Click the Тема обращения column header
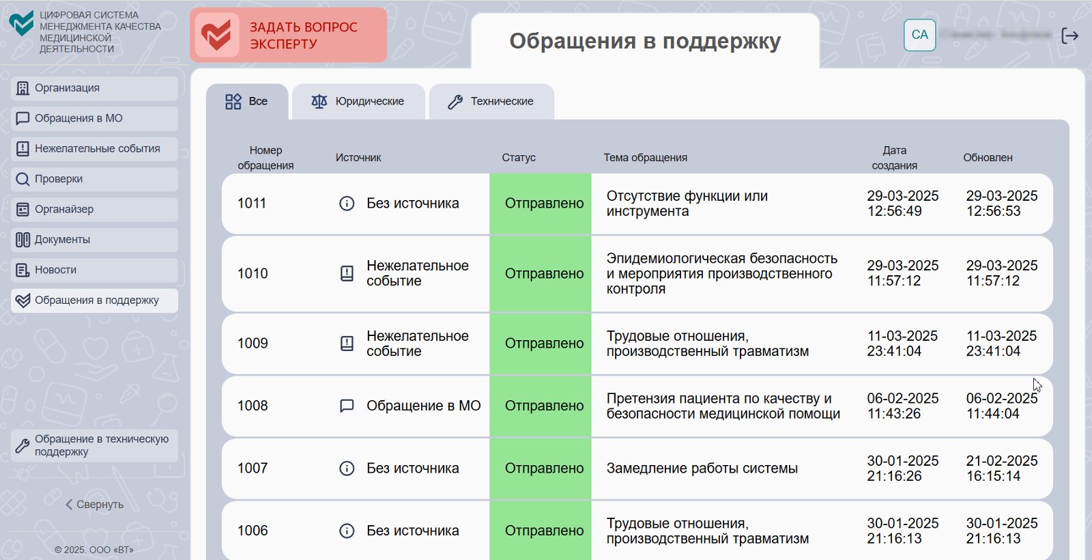This screenshot has width=1092, height=560. click(x=645, y=158)
